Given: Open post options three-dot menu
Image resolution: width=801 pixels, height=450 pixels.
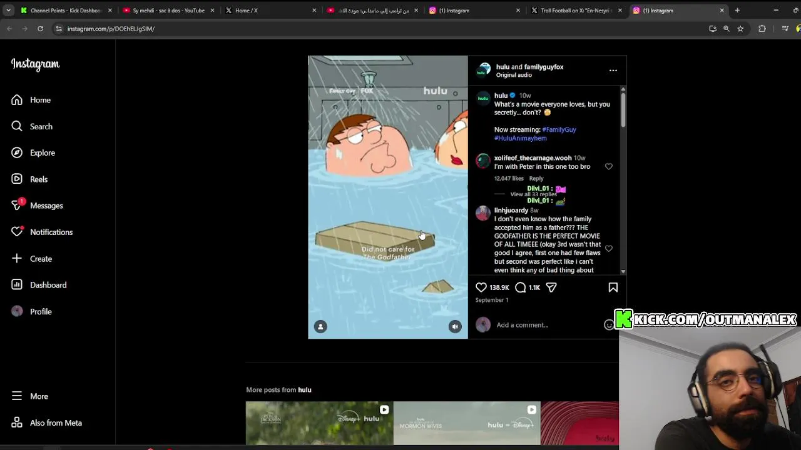Looking at the screenshot, I should click(613, 71).
